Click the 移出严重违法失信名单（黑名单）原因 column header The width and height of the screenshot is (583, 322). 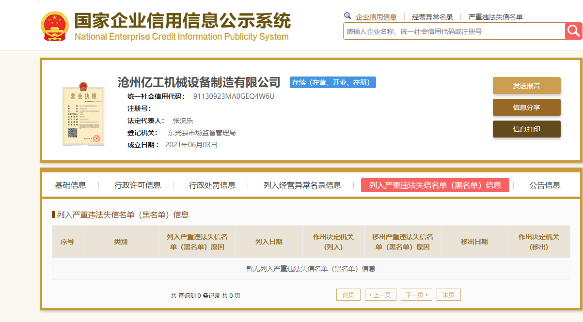pos(403,242)
